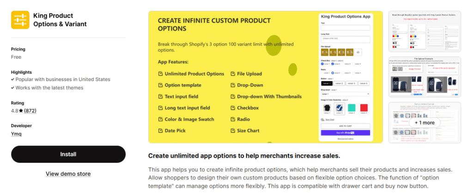Click the check icon beside Unlimited Product Options
The image size is (473, 196).
click(x=160, y=74)
